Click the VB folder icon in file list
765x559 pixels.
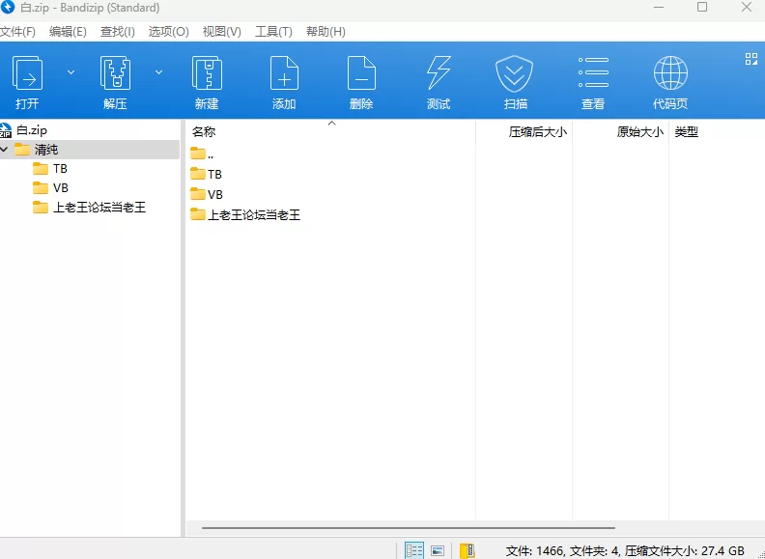(x=198, y=194)
